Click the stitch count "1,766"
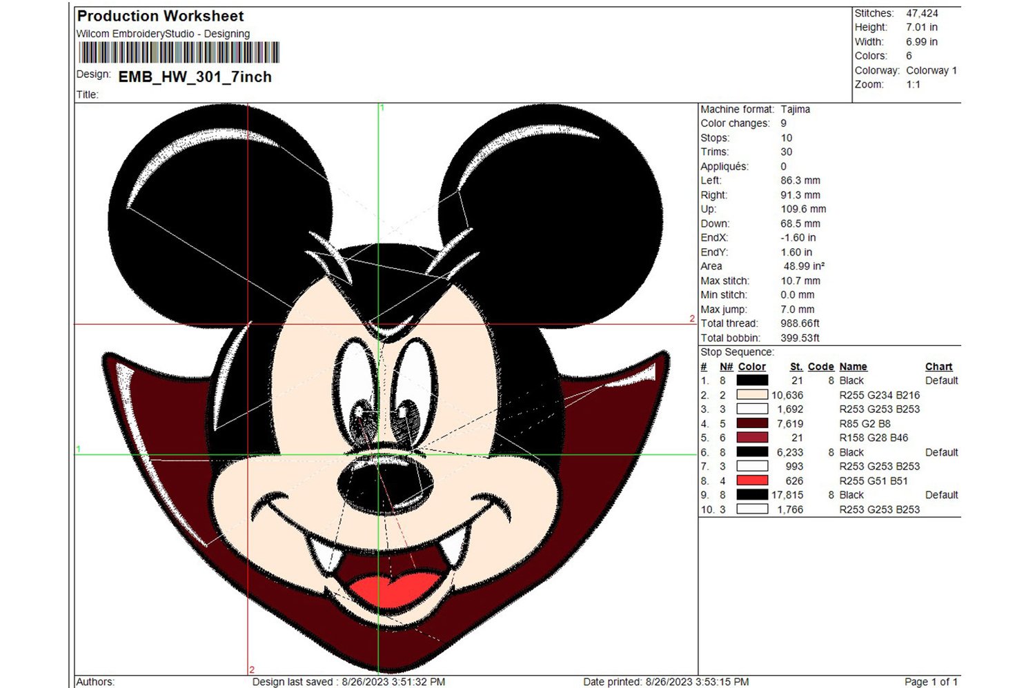The width and height of the screenshot is (1035, 688). tap(790, 509)
